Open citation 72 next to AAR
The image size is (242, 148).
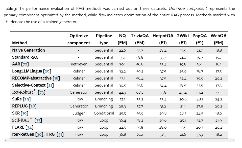tap(25, 64)
